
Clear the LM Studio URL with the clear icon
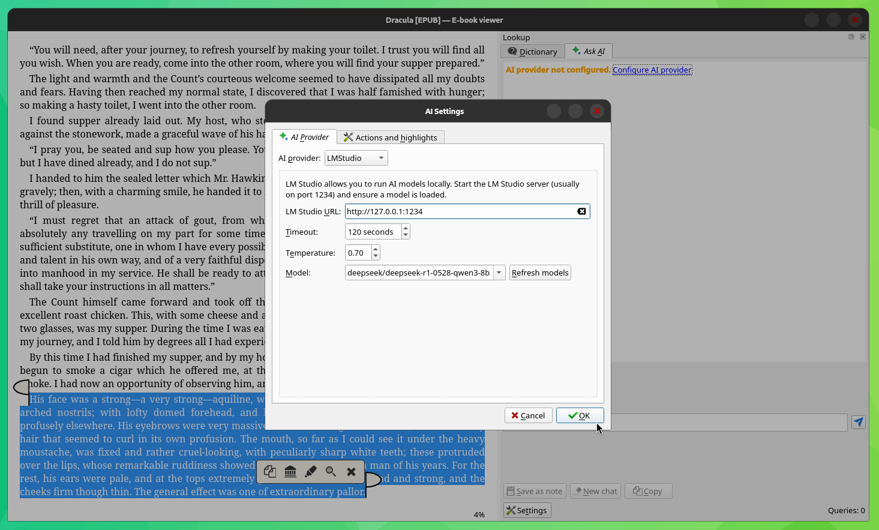581,211
